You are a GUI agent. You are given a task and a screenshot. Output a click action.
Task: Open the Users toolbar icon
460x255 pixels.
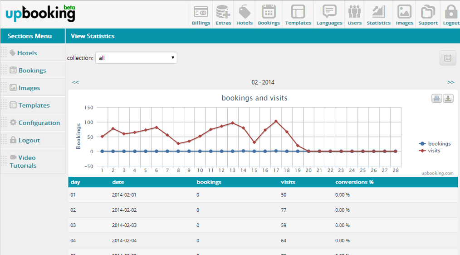[354, 14]
